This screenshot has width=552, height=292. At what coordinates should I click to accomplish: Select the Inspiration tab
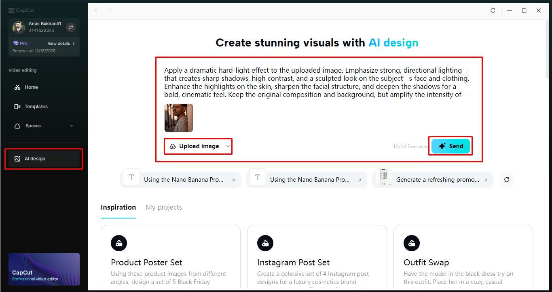[118, 207]
